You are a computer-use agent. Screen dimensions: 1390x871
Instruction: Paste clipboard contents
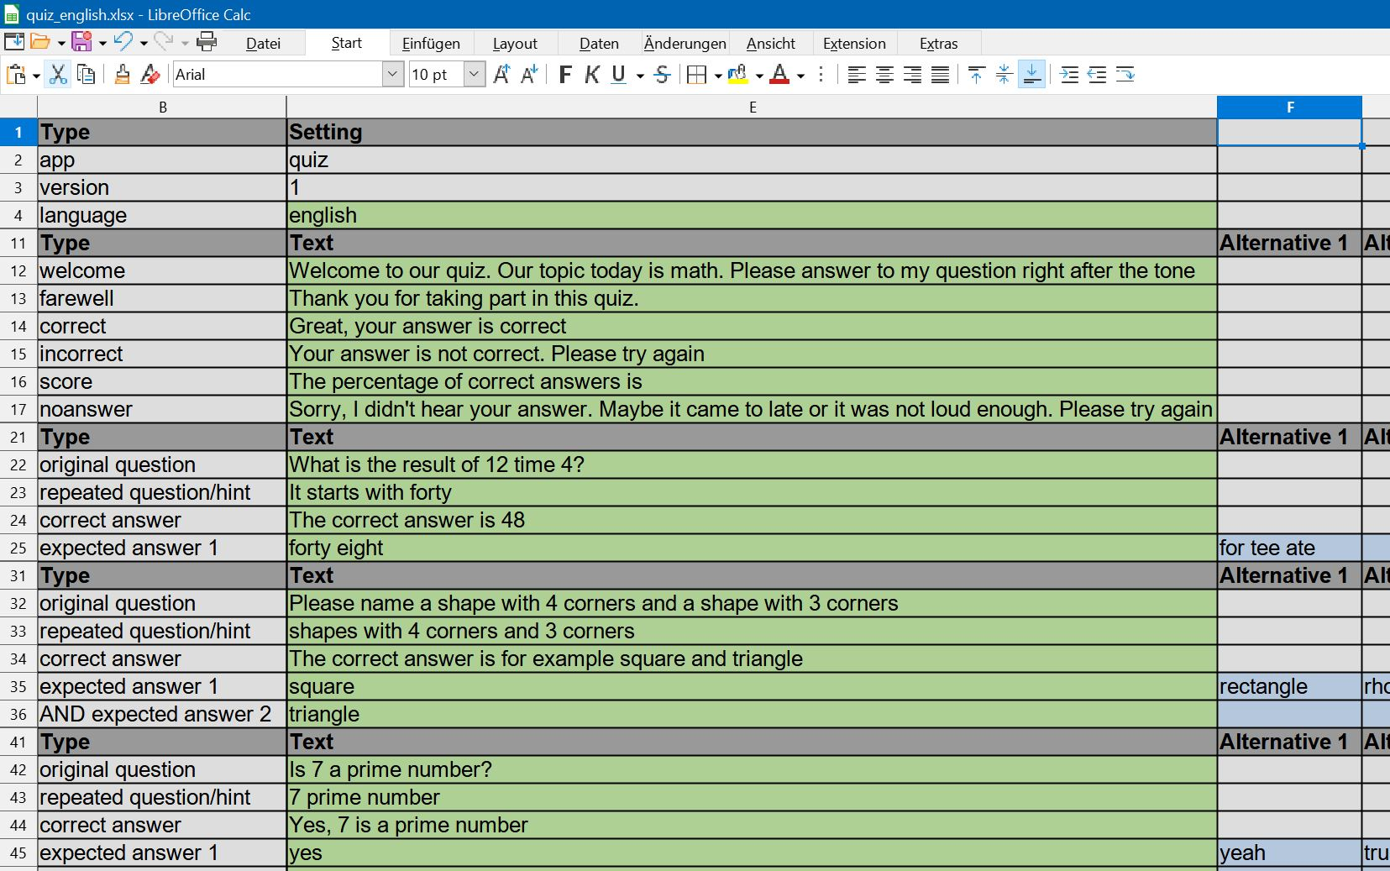(16, 75)
